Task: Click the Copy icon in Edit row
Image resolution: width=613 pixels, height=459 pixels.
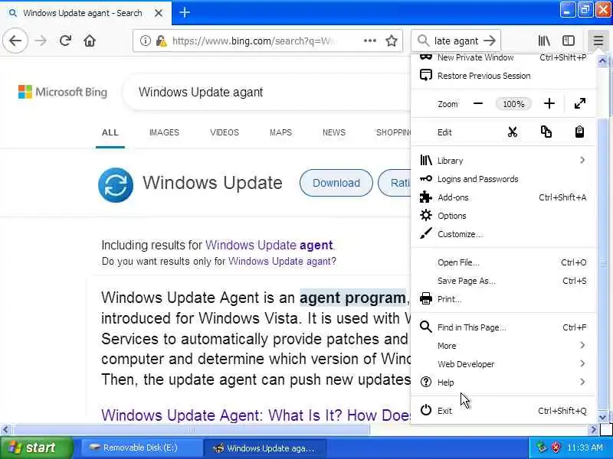Action: 546,132
